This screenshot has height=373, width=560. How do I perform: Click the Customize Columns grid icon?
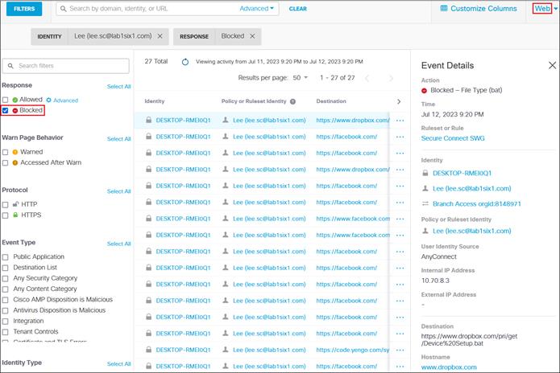pyautogui.click(x=444, y=8)
